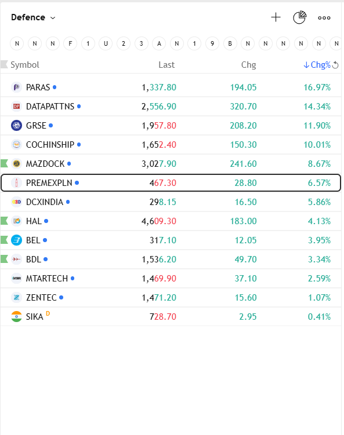The height and width of the screenshot is (435, 344).
Task: Click last price 1,471.20 of ZENTEC
Action: [x=159, y=298]
